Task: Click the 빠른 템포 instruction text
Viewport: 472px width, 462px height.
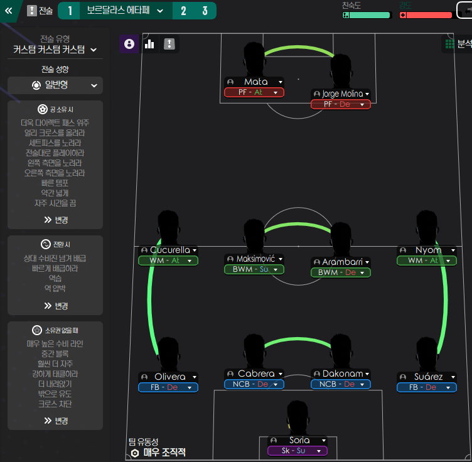Action: [55, 183]
